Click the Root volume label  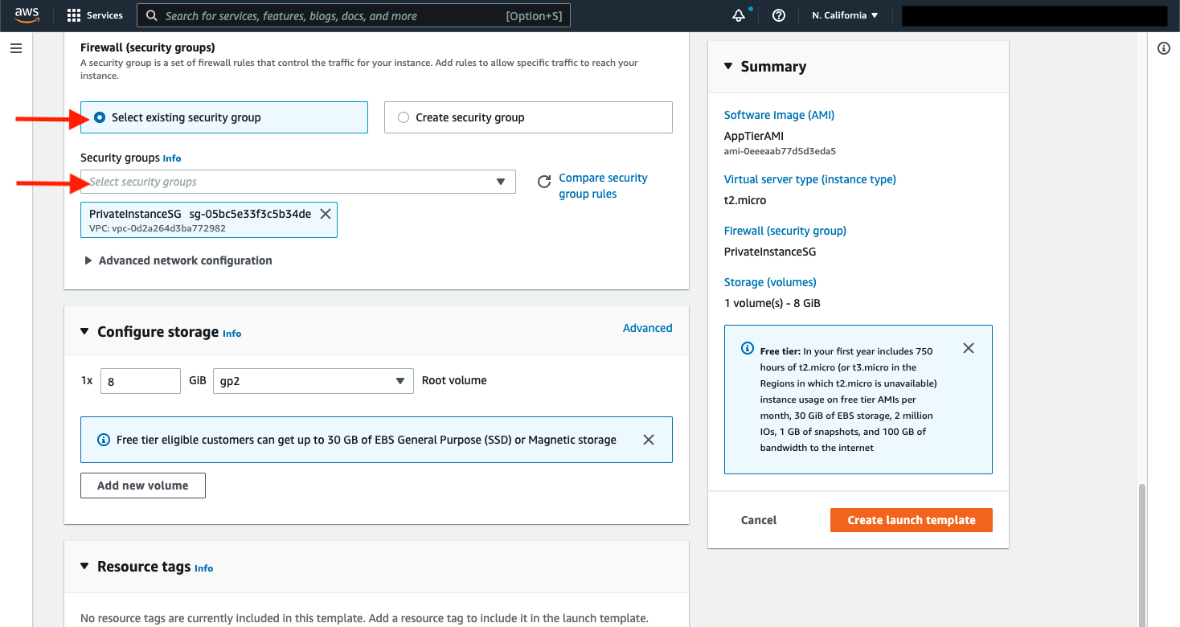tap(454, 380)
